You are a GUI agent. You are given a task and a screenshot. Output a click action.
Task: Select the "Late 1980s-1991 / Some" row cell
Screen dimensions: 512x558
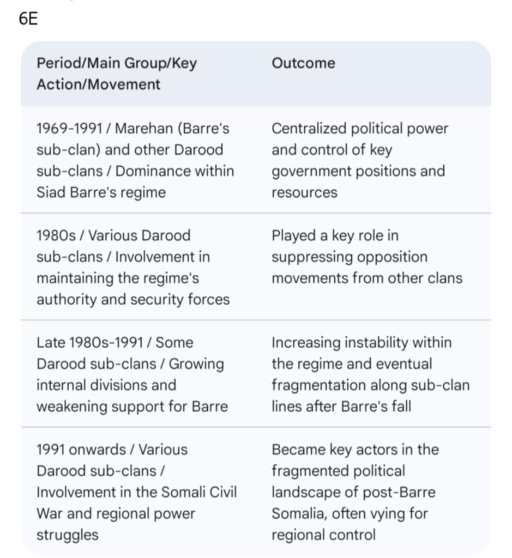coord(132,374)
